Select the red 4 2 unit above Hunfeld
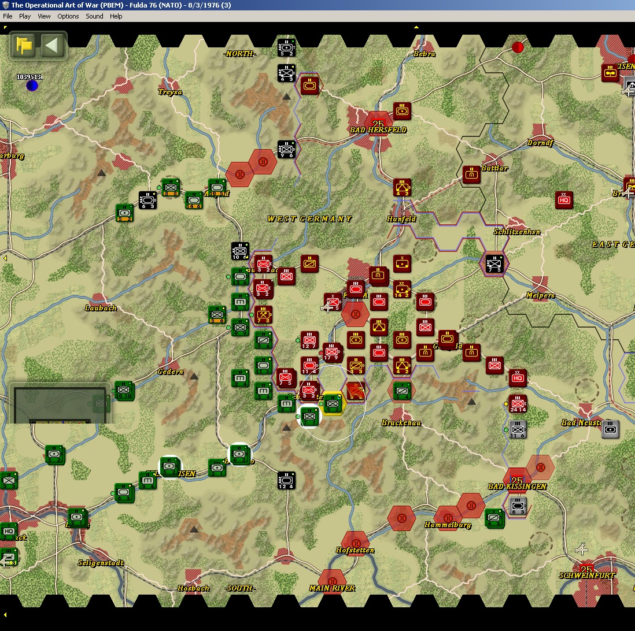Image resolution: width=635 pixels, height=631 pixels. pyautogui.click(x=402, y=188)
